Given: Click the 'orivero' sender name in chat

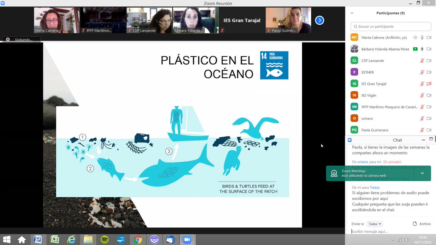Looking at the screenshot, I should pyautogui.click(x=363, y=162).
